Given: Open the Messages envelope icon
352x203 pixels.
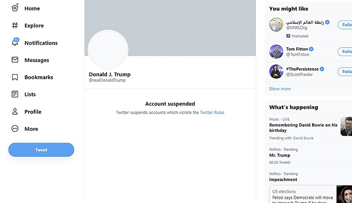Looking at the screenshot, I should [15, 60].
